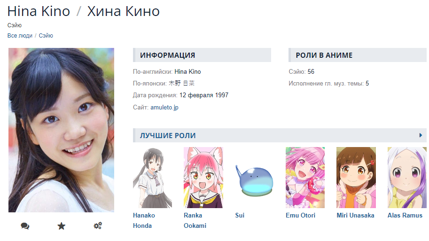Select the Emu Otori name link
This screenshot has height=241, width=429.
[x=300, y=215]
